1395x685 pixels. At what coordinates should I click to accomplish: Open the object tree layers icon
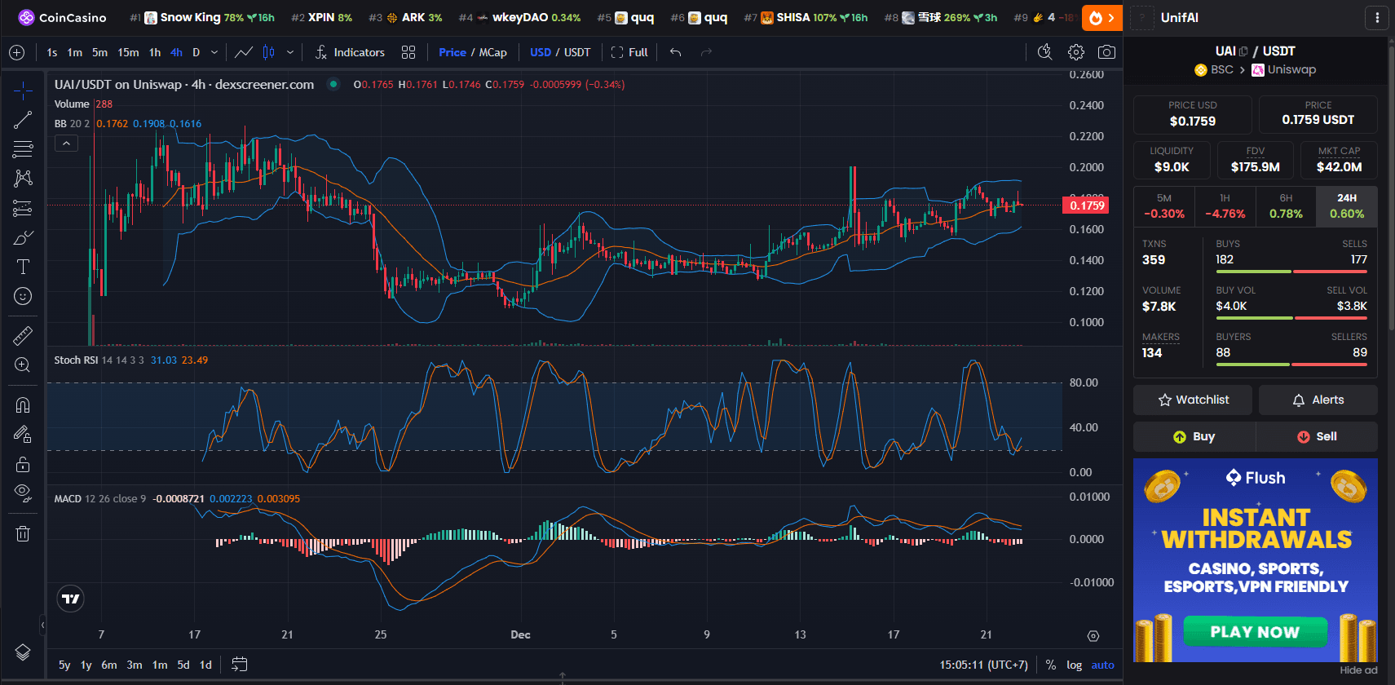tap(23, 652)
